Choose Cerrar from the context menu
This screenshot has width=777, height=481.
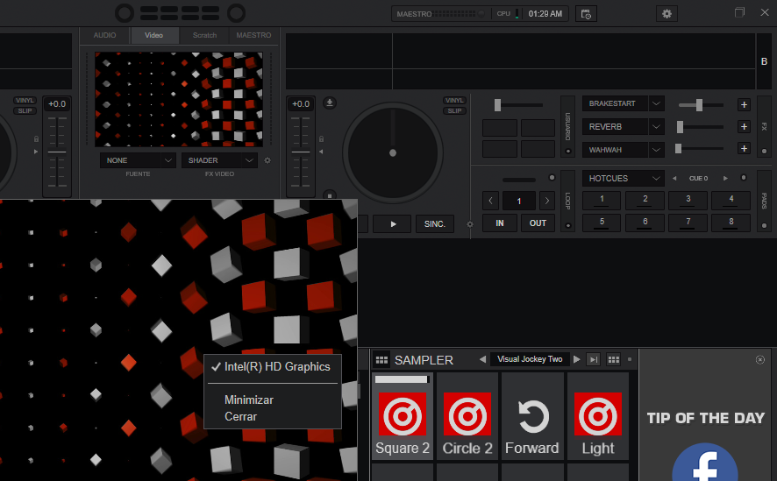(273, 417)
